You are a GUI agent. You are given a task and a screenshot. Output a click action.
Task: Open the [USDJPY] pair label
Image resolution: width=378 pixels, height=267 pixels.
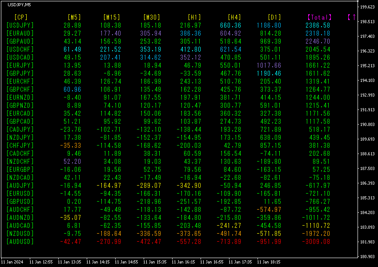(x=20, y=25)
